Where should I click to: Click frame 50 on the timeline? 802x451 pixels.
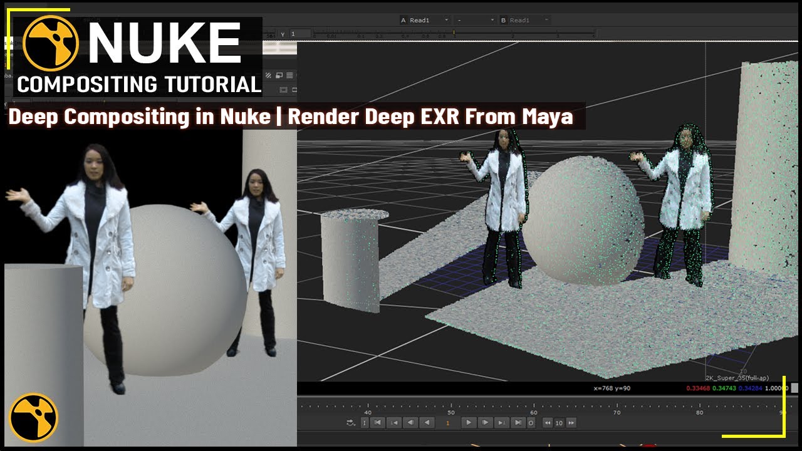click(450, 412)
